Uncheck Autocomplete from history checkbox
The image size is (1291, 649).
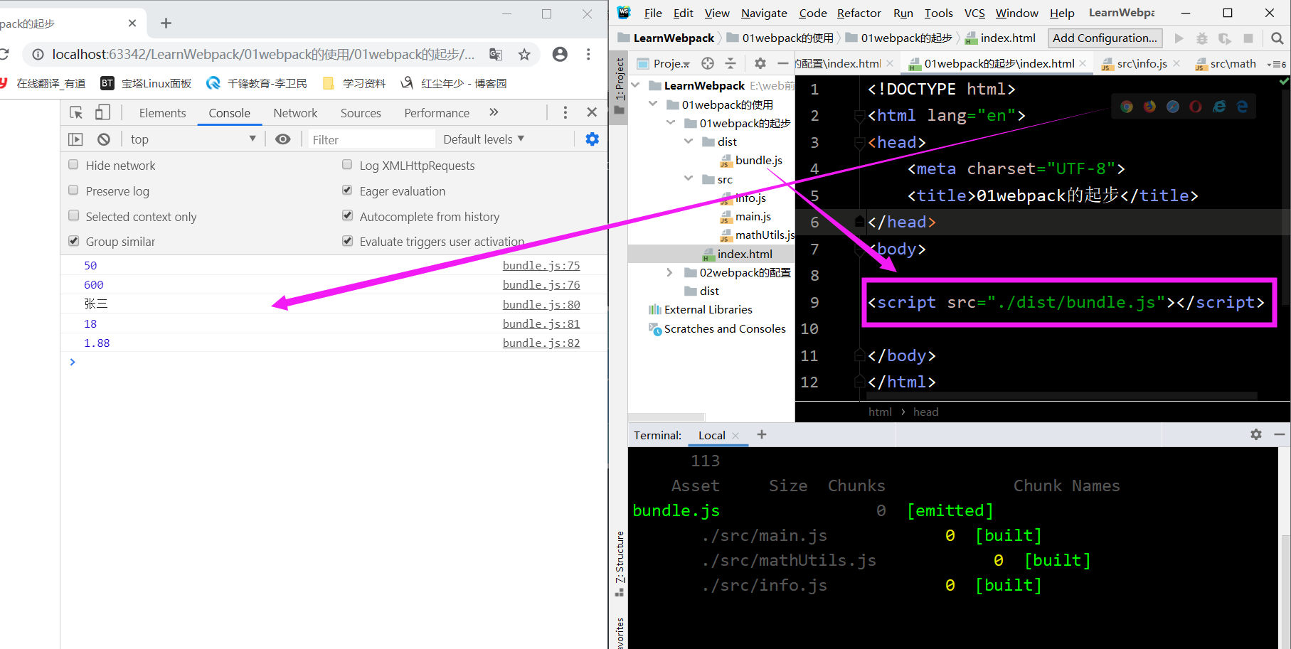pos(347,215)
